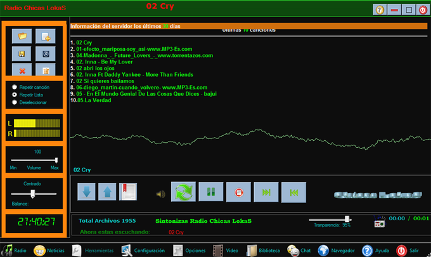Click the waveform visualization line
Screen dimensions: 431x257
click(x=250, y=139)
